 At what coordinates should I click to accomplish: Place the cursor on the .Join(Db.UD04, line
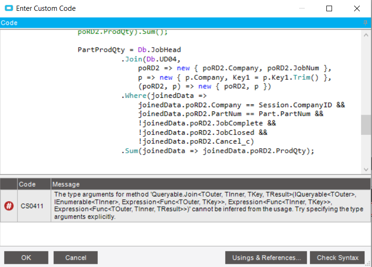[151, 59]
